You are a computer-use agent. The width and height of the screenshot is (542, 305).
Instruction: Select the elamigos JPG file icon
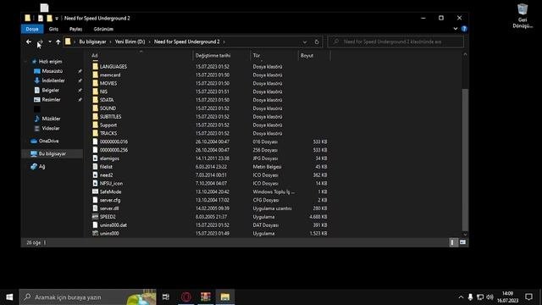pyautogui.click(x=96, y=158)
